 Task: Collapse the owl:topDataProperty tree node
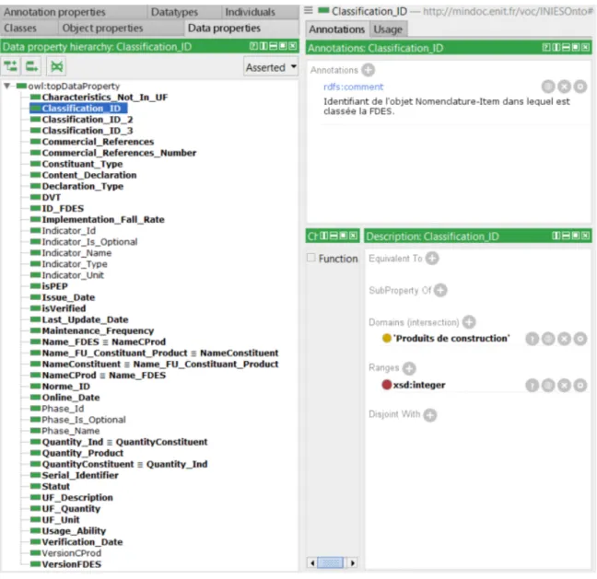pos(7,86)
